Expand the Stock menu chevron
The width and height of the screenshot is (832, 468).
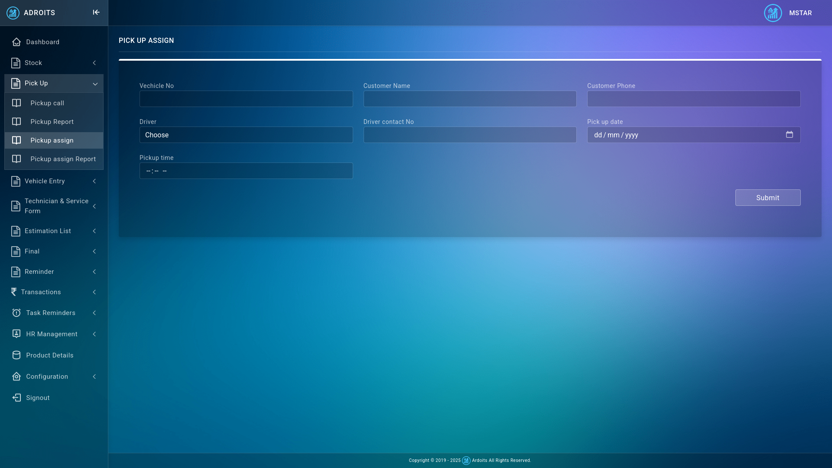[94, 63]
